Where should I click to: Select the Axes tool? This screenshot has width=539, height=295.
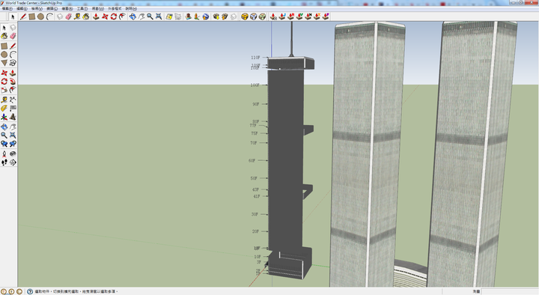(x=4, y=117)
